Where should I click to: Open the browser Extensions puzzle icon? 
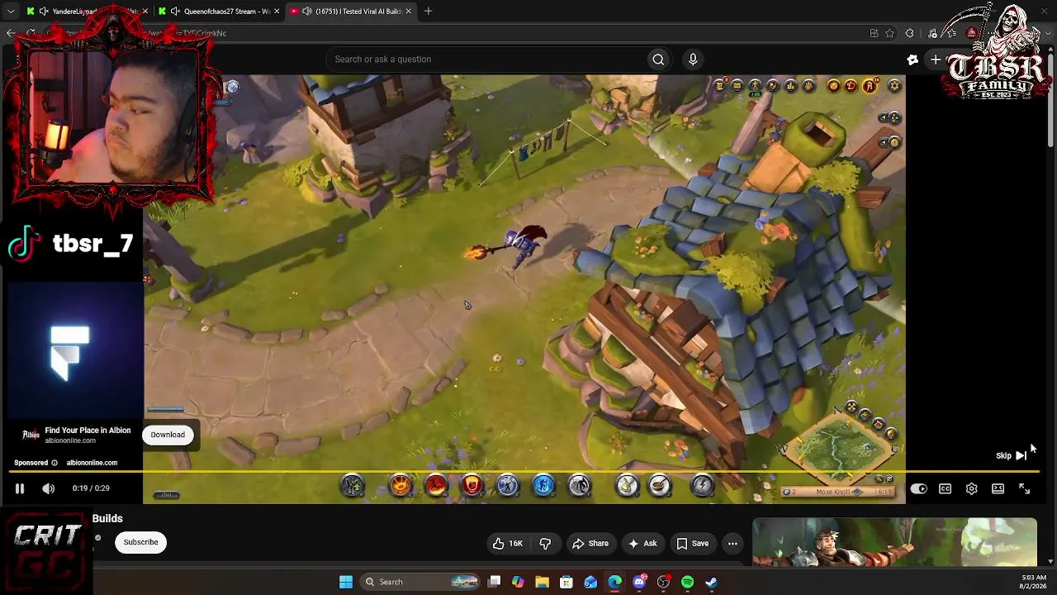coord(910,33)
